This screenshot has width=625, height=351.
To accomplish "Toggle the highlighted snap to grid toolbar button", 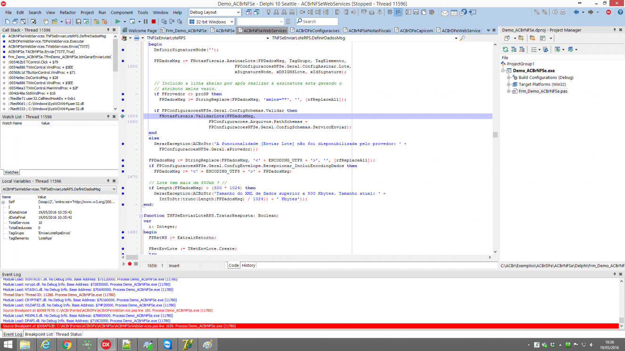I will click(398, 12).
